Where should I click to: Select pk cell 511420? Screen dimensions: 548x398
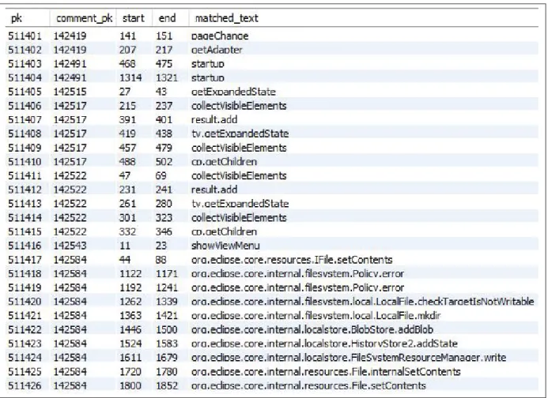25,302
